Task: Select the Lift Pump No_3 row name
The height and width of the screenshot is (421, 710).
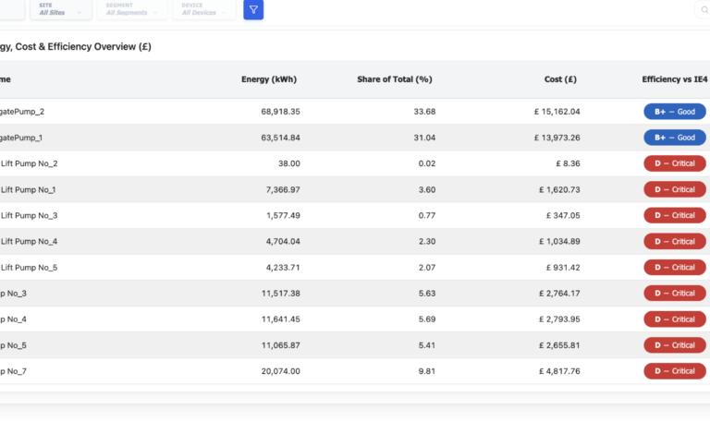Action: pyautogui.click(x=29, y=215)
